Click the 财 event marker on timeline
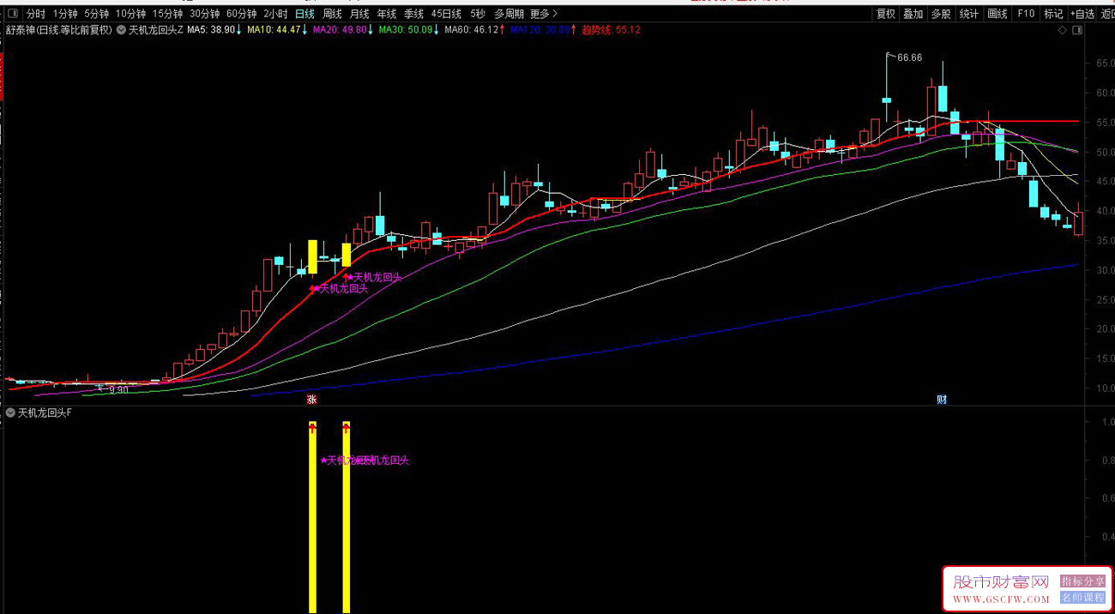Image resolution: width=1115 pixels, height=614 pixels. click(x=942, y=400)
